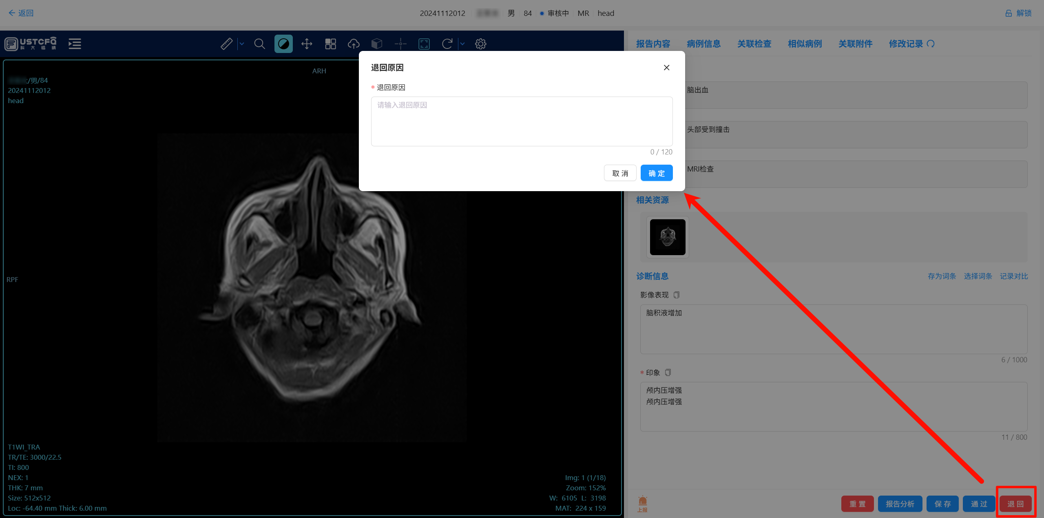Open the 3D cube reconstruction tool
This screenshot has height=518, width=1044.
pos(377,44)
